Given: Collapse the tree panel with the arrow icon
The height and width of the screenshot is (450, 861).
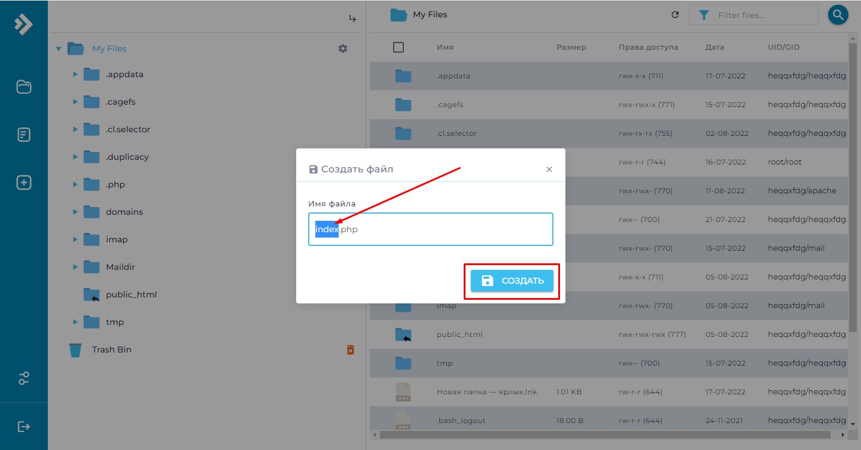Looking at the screenshot, I should (352, 19).
